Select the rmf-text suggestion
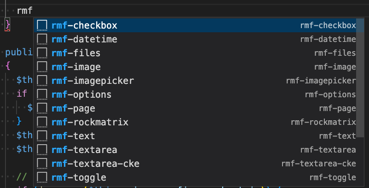Viewport: 369px width, 188px height. 73,136
